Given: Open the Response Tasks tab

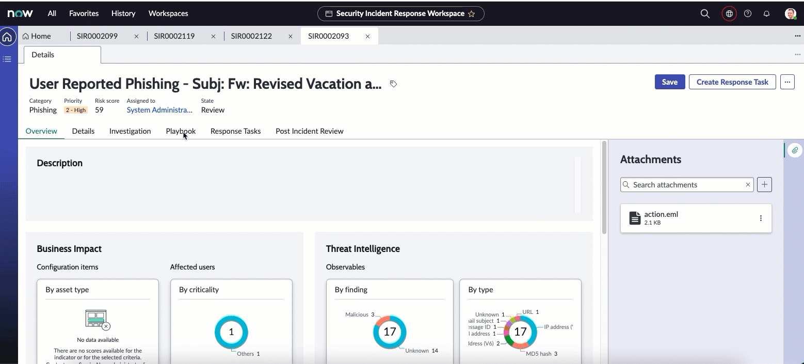Looking at the screenshot, I should click(235, 131).
